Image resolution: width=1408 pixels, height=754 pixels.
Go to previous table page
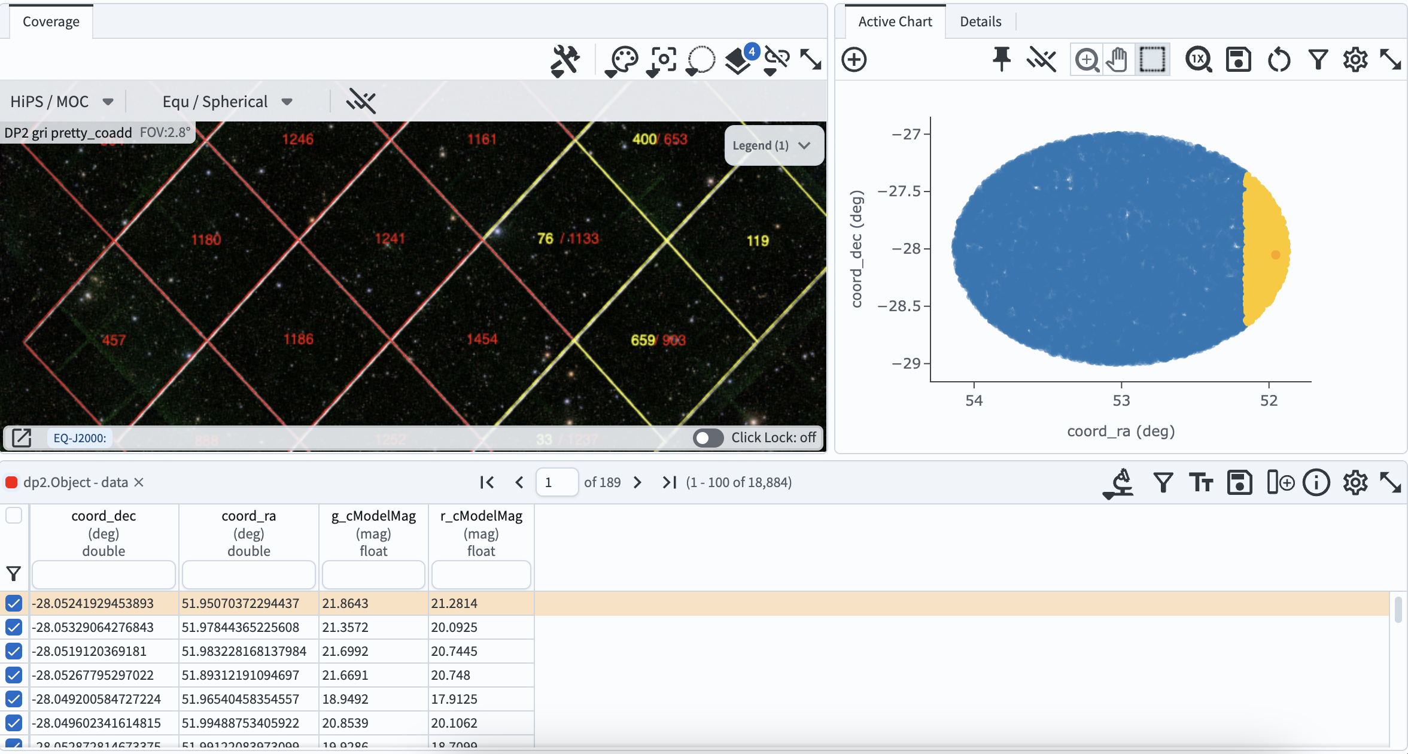point(519,482)
